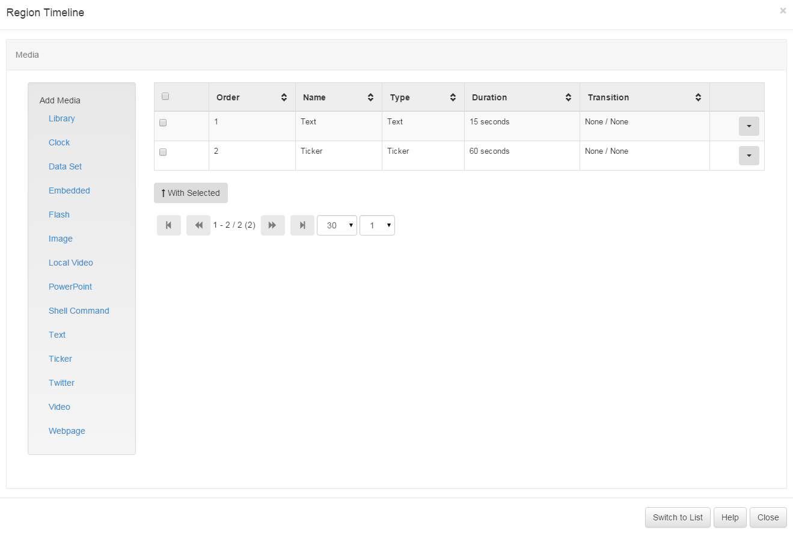Check the Ticker row checkbox
Viewport: 793px width, 533px height.
tap(163, 152)
